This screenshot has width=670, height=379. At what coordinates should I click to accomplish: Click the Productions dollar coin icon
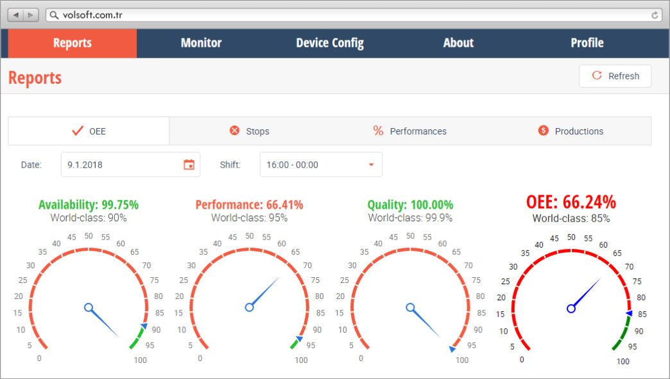click(543, 131)
